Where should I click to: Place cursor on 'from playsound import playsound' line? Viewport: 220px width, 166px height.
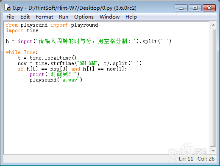tap(52, 25)
